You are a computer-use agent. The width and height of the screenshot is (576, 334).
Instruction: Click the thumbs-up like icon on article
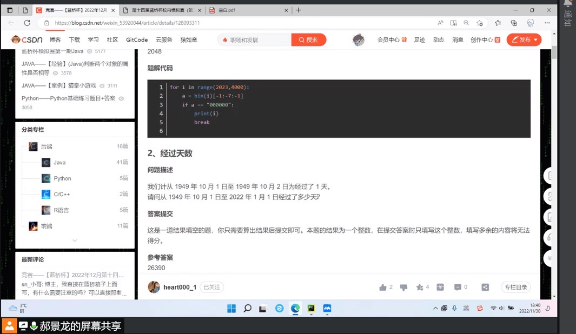(383, 288)
